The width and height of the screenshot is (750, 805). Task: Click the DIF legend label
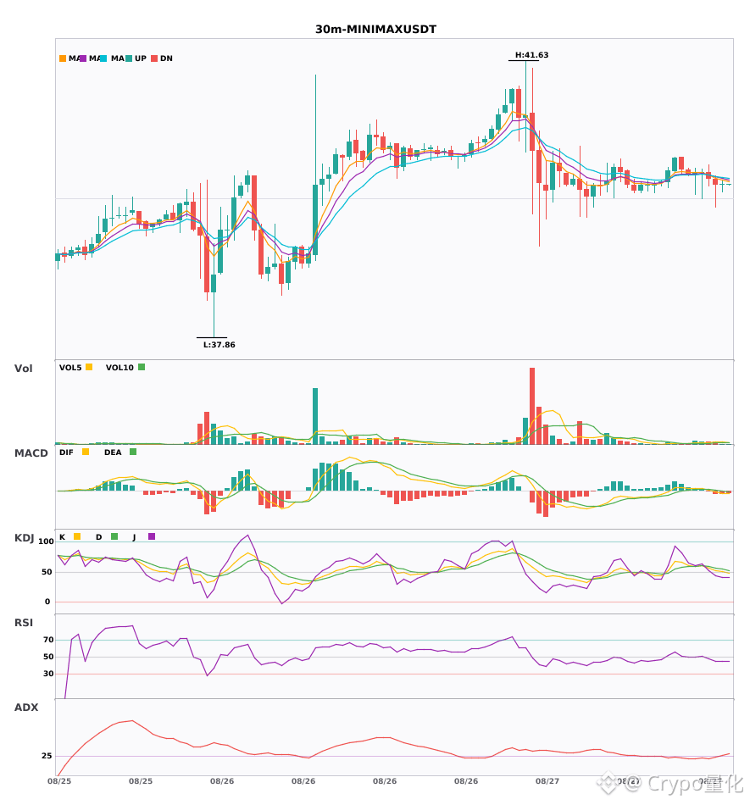tap(66, 452)
